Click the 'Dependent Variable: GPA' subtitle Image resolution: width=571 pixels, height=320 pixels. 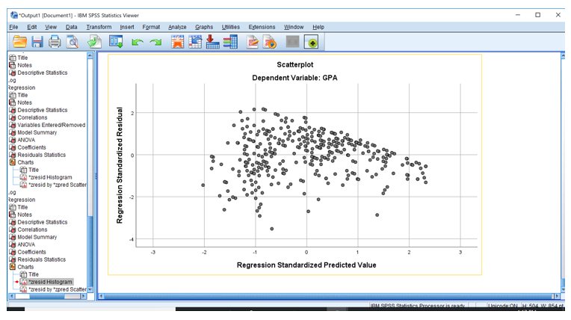294,78
